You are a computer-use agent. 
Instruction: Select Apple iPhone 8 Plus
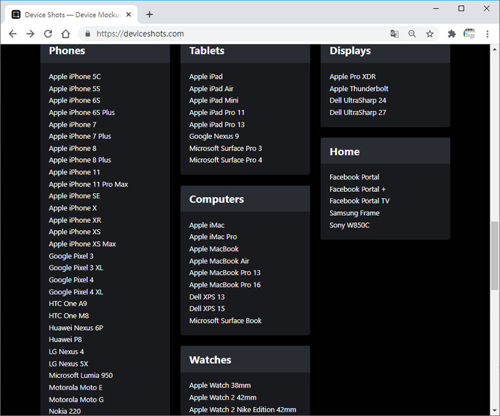point(80,160)
